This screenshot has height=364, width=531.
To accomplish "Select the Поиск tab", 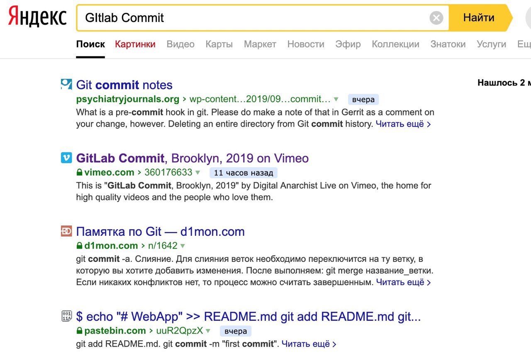I will point(90,44).
